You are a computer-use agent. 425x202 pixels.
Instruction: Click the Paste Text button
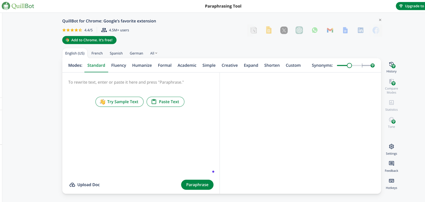pos(165,102)
